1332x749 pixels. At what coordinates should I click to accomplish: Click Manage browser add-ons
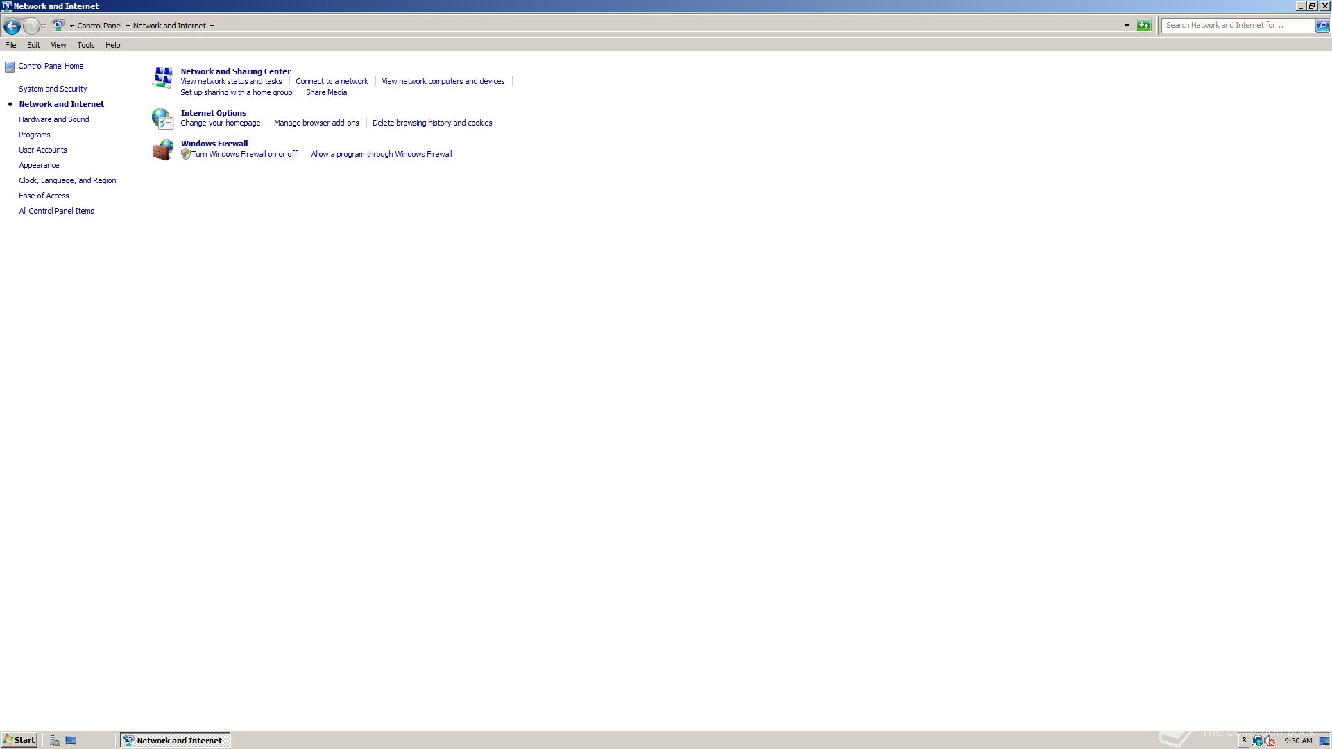(316, 123)
